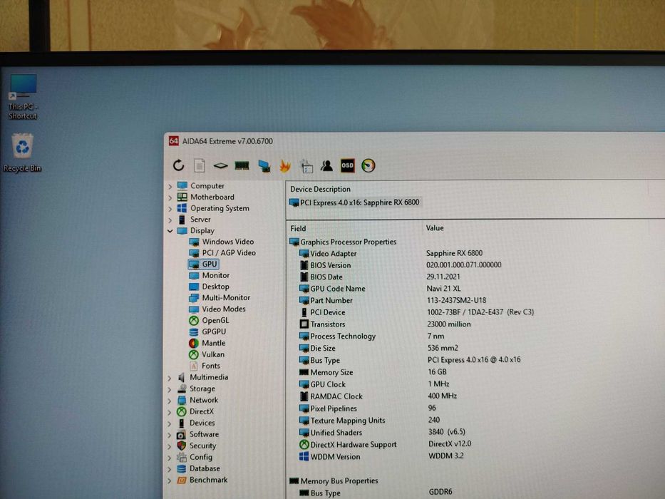Expand the Operating System tree node
The width and height of the screenshot is (665, 499).
tap(170, 209)
